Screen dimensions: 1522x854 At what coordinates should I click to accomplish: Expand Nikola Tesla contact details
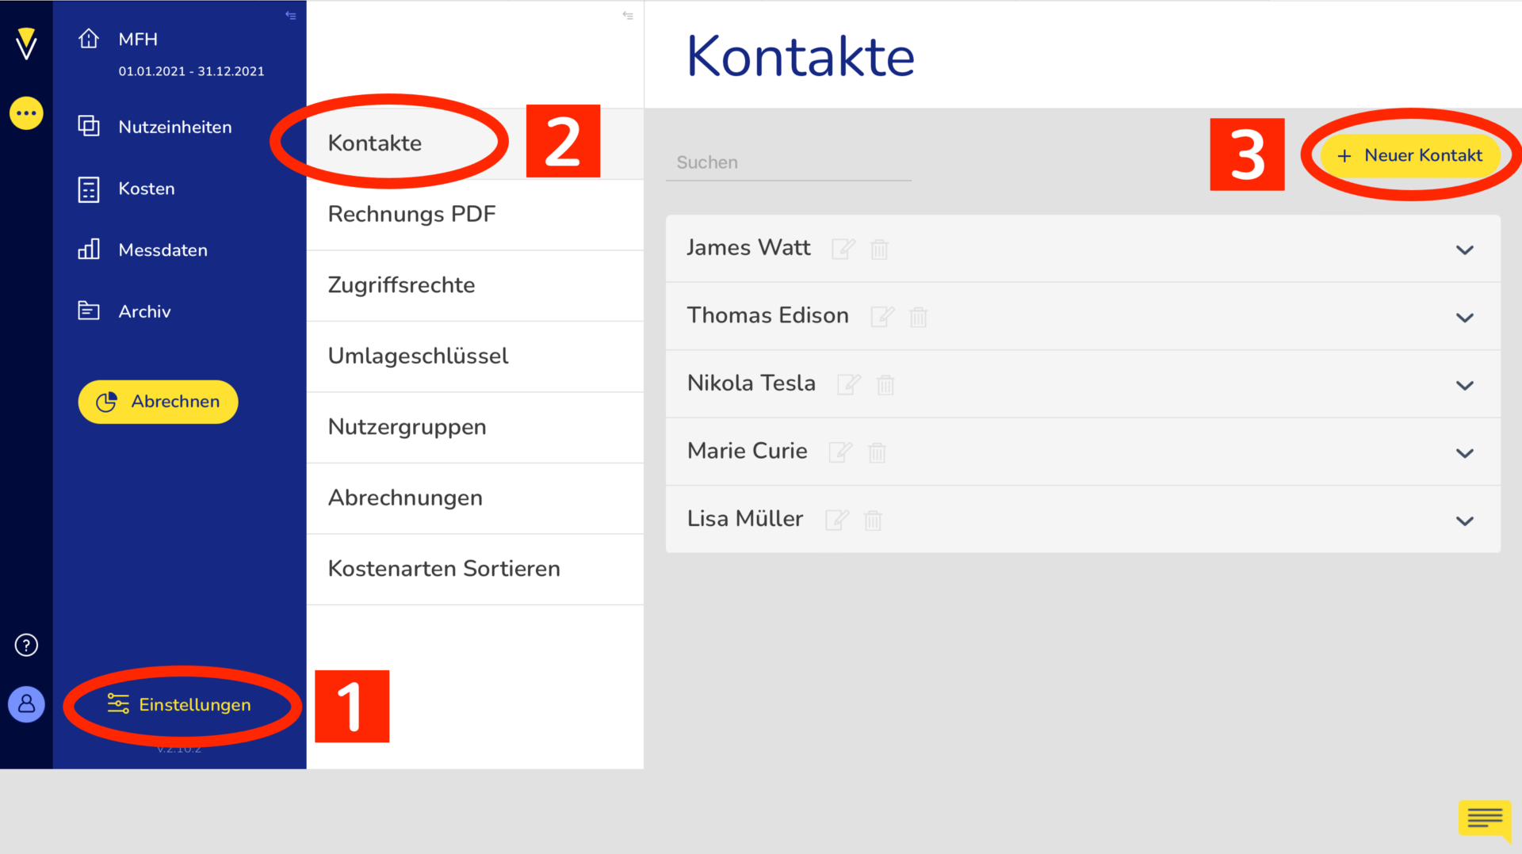point(1464,385)
